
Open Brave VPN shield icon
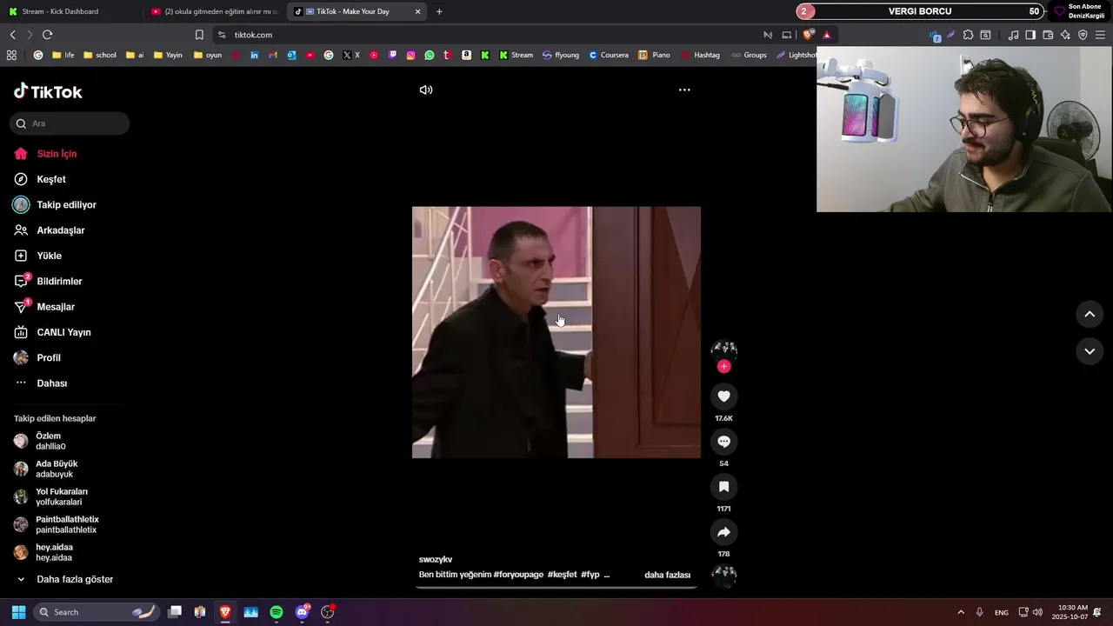(1083, 35)
